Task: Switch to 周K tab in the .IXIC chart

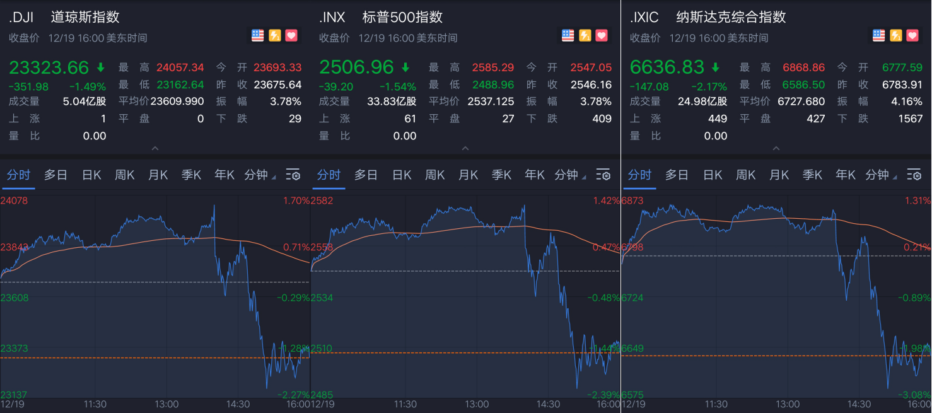Action: (x=745, y=175)
